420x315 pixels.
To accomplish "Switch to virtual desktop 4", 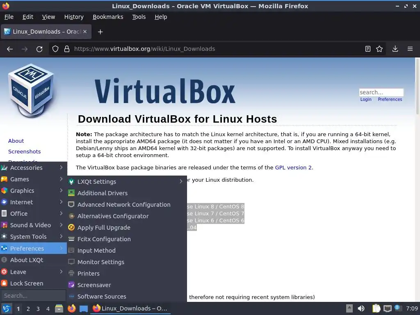I will pyautogui.click(x=48, y=309).
